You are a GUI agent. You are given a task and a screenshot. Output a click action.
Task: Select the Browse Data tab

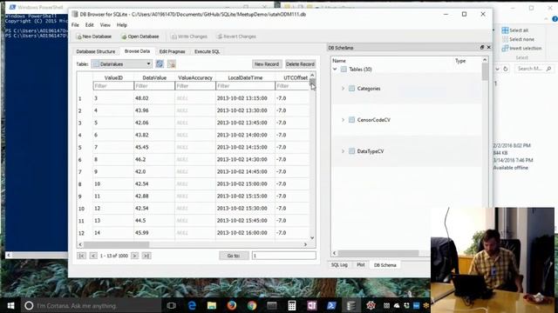(x=137, y=51)
